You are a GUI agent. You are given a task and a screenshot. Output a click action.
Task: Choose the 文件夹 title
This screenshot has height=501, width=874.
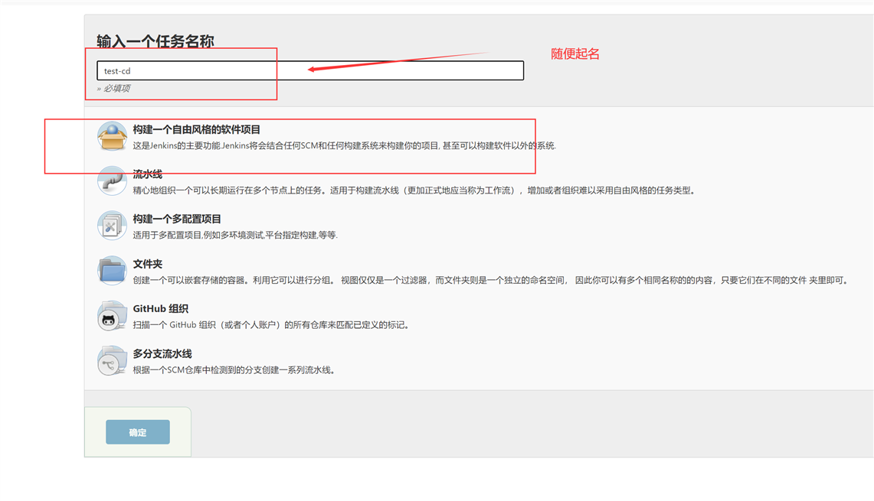[x=148, y=264]
